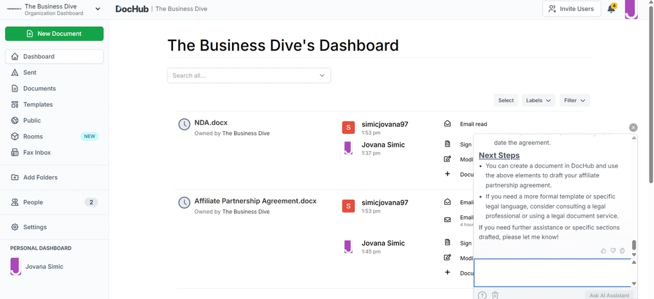Viewport: 654px width, 299px height.
Task: Click the Select button above document list
Action: (506, 101)
